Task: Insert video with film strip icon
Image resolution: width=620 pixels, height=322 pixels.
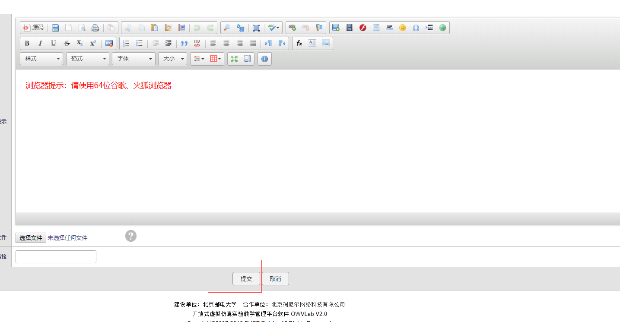Action: point(349,28)
